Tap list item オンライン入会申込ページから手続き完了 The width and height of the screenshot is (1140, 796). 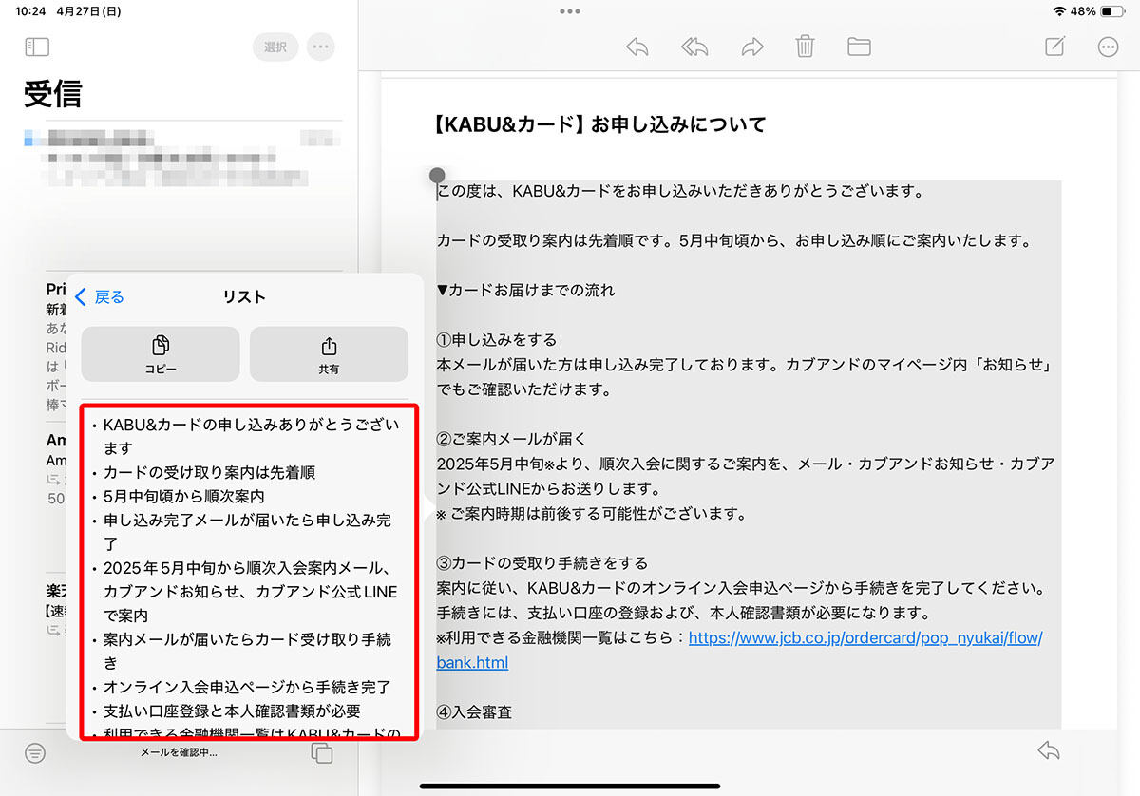pos(247,687)
